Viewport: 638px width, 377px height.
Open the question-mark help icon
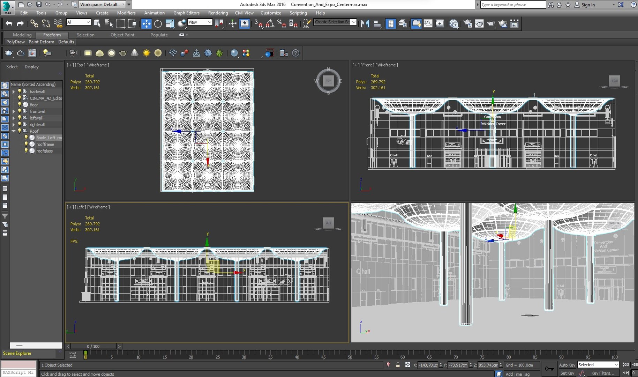pos(295,53)
